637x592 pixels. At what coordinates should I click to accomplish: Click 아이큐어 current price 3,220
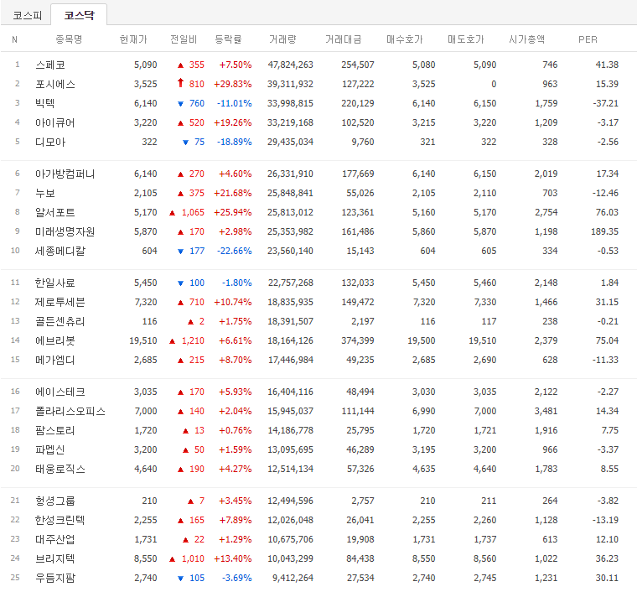click(x=146, y=122)
